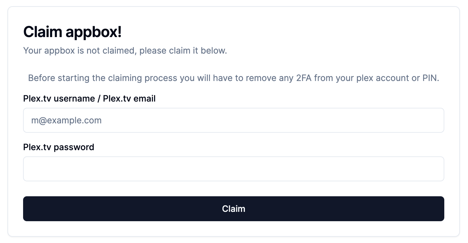Activate the email input below the username label
The image size is (468, 243).
click(234, 120)
